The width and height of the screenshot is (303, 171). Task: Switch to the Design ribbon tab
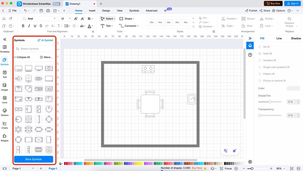tap(106, 11)
